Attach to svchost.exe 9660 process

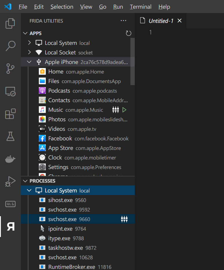[124, 219]
